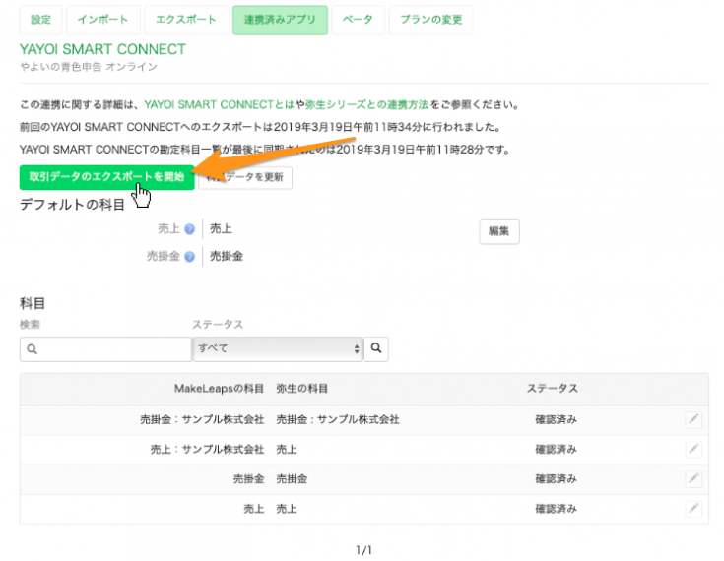This screenshot has height=561, width=724.
Task: Click 確認済み status in 売上：サンプル株式会社 row
Action: 556,449
